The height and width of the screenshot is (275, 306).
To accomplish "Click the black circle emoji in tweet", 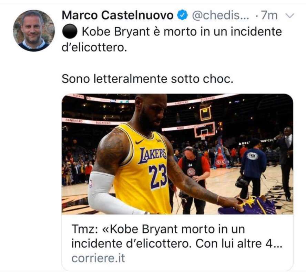I will pos(70,32).
